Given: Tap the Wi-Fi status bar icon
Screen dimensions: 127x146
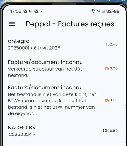Looking at the screenshot, I should click(93, 11).
